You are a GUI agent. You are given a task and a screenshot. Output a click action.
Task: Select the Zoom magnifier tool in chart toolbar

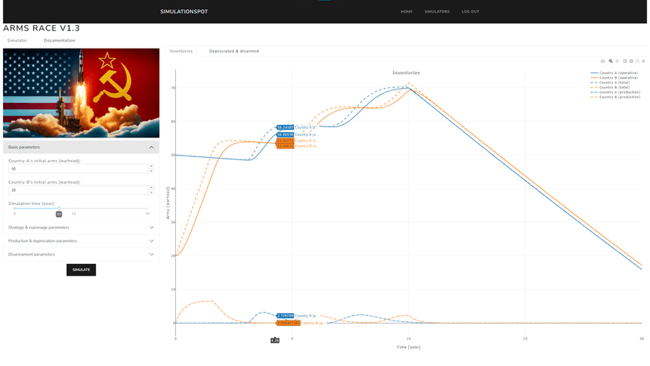[611, 60]
